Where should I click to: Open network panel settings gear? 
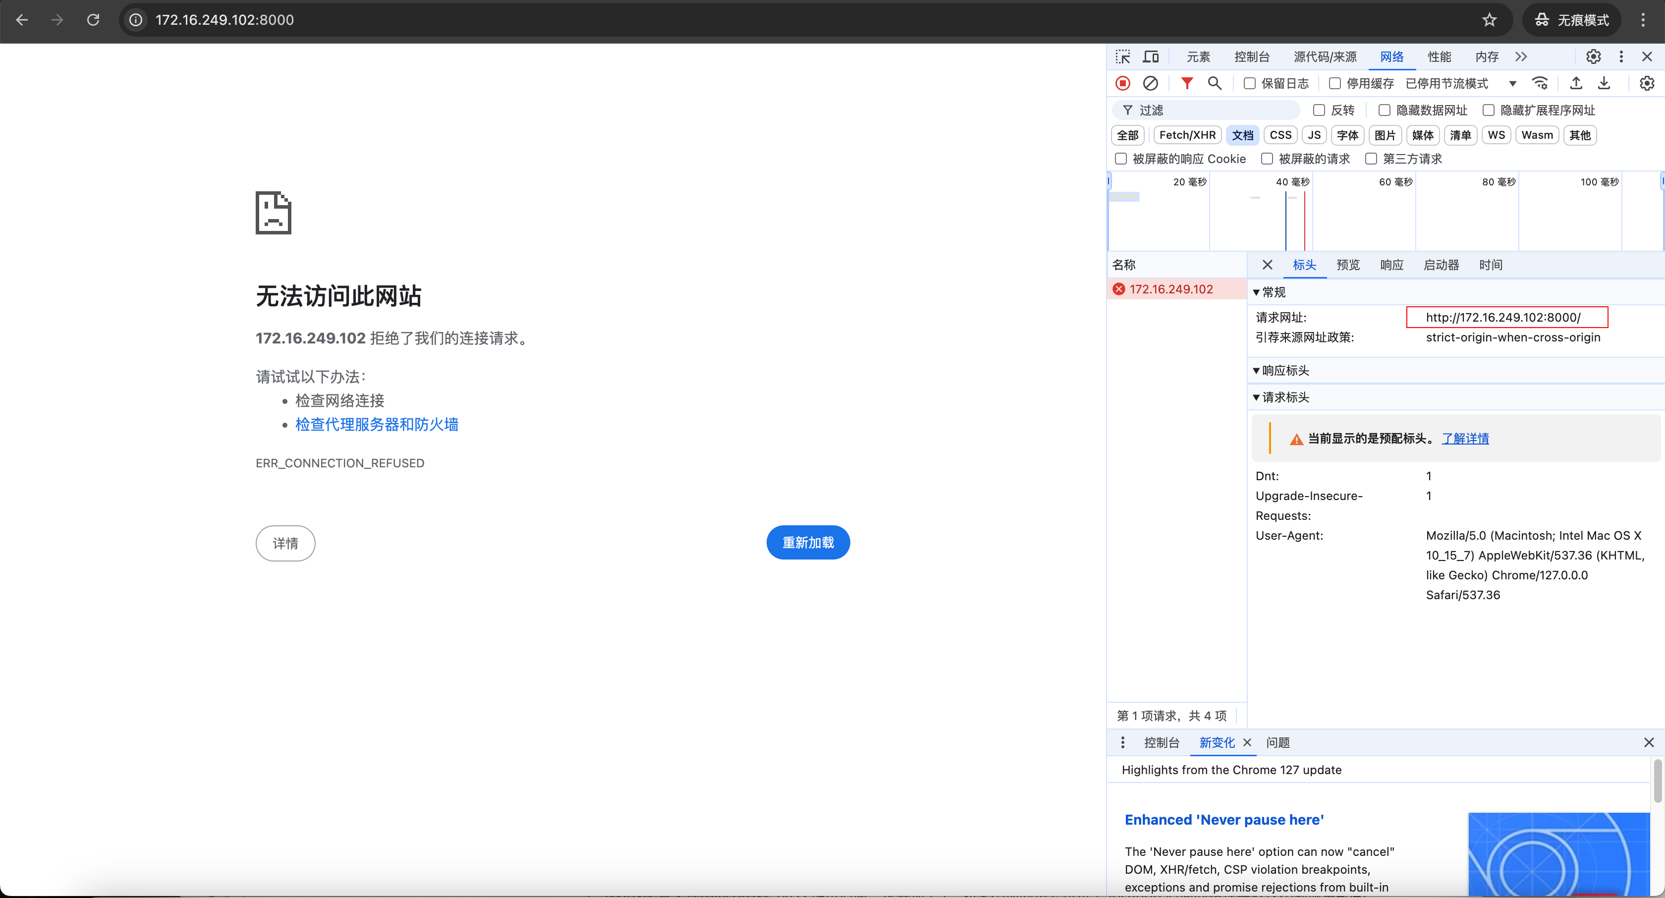pos(1646,83)
